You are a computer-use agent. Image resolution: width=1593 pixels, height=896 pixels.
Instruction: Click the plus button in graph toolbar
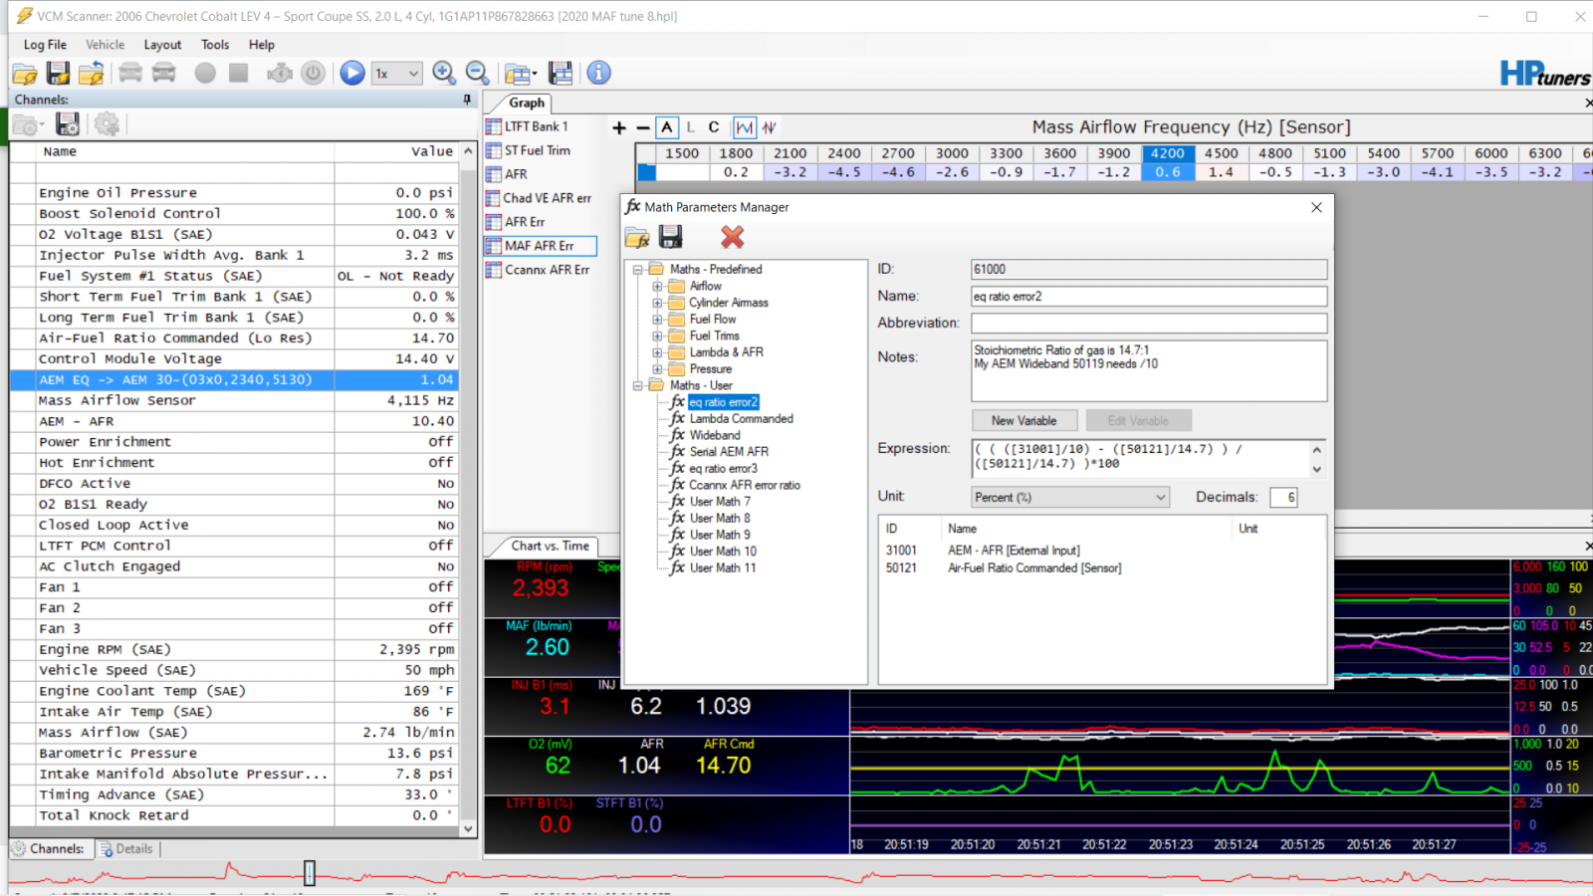coord(619,127)
